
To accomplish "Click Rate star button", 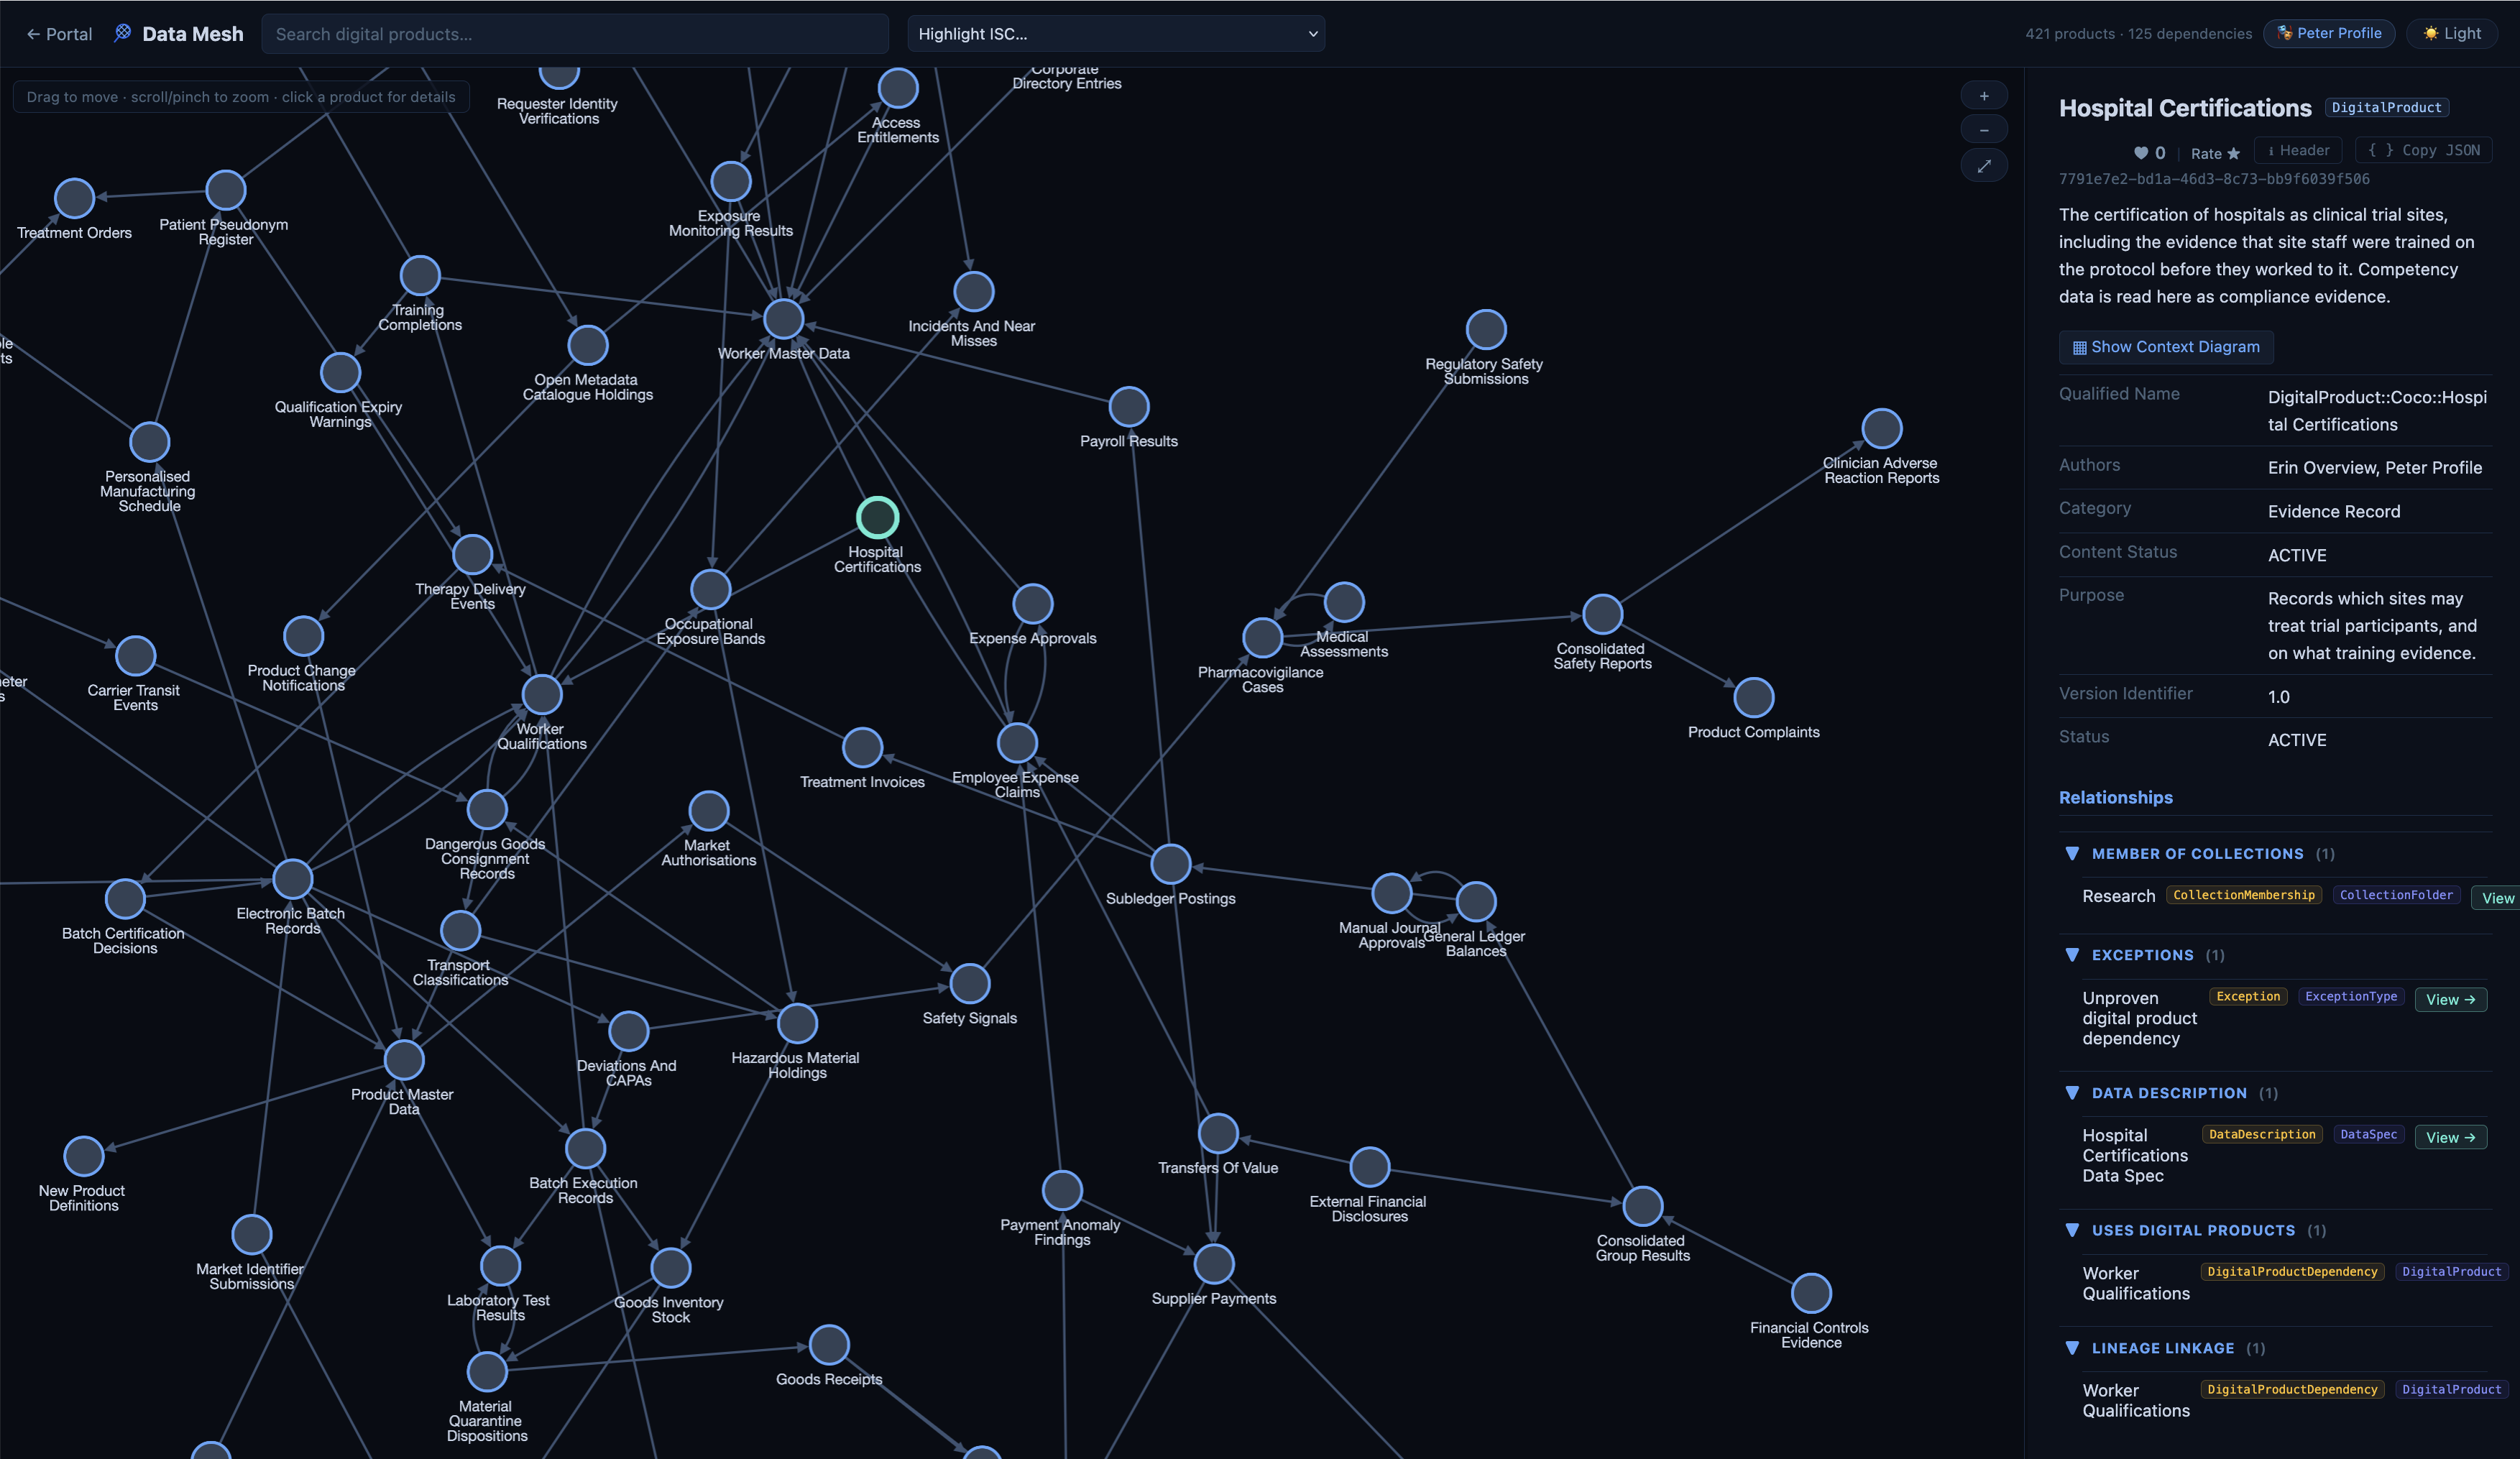I will 2215,153.
